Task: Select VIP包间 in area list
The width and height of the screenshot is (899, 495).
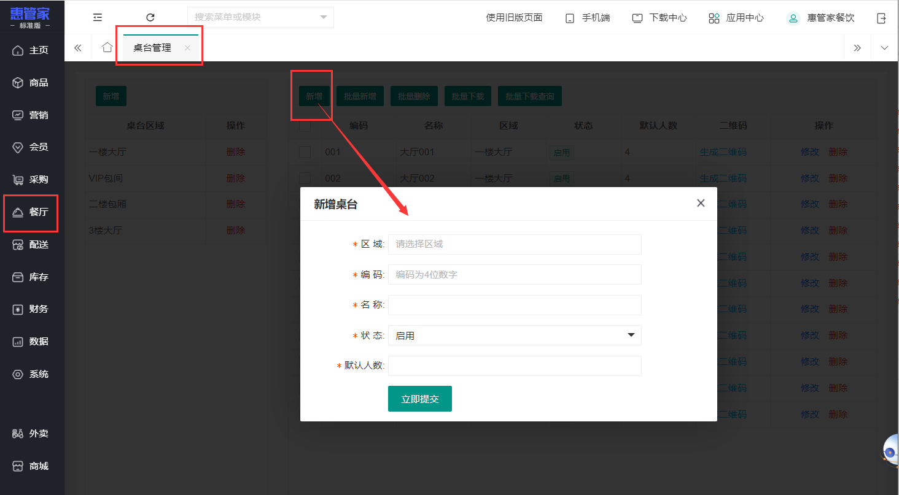Action: point(106,178)
